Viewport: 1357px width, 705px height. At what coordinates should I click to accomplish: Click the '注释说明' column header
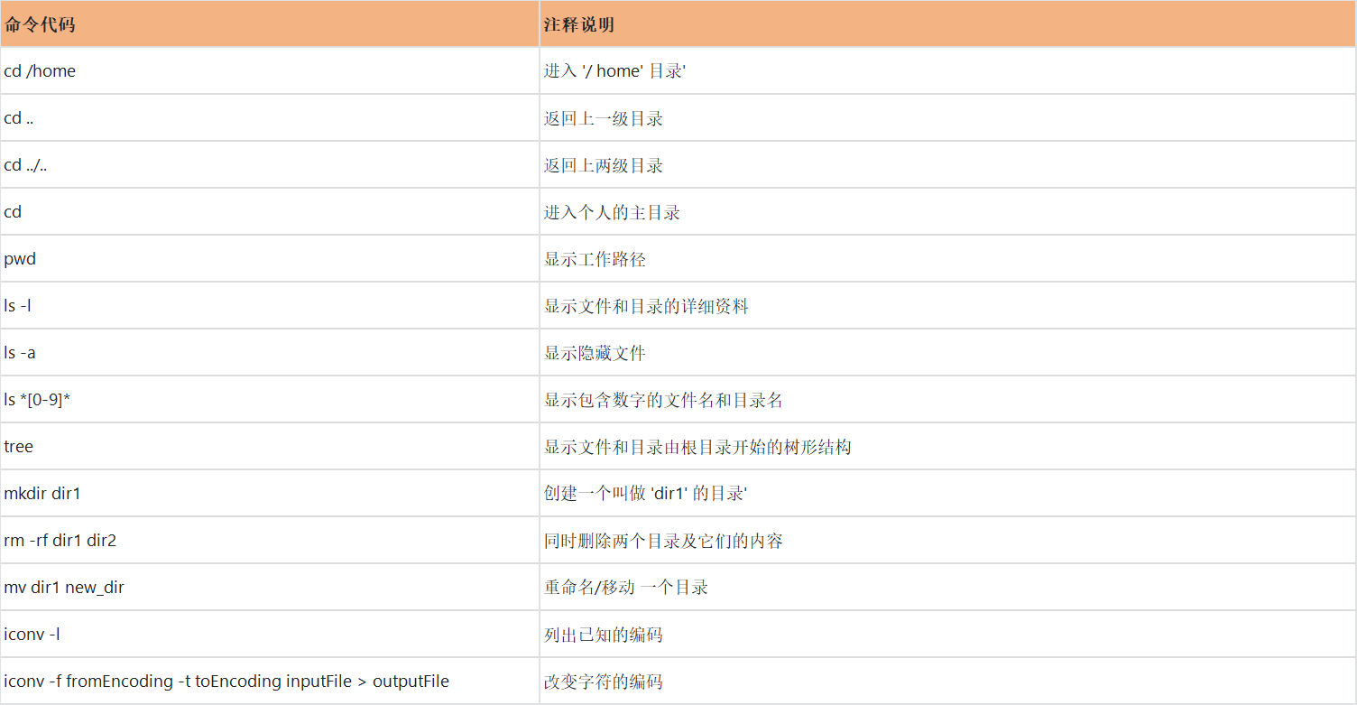(948, 24)
